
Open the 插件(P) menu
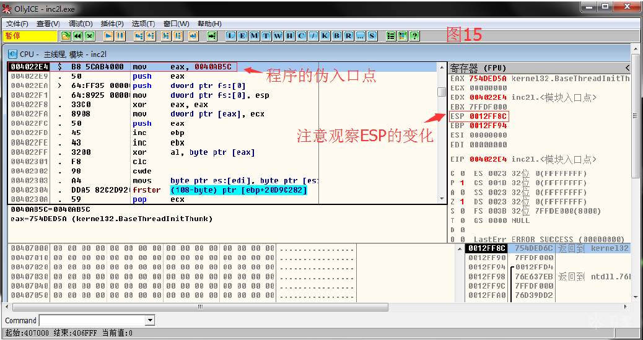(112, 24)
